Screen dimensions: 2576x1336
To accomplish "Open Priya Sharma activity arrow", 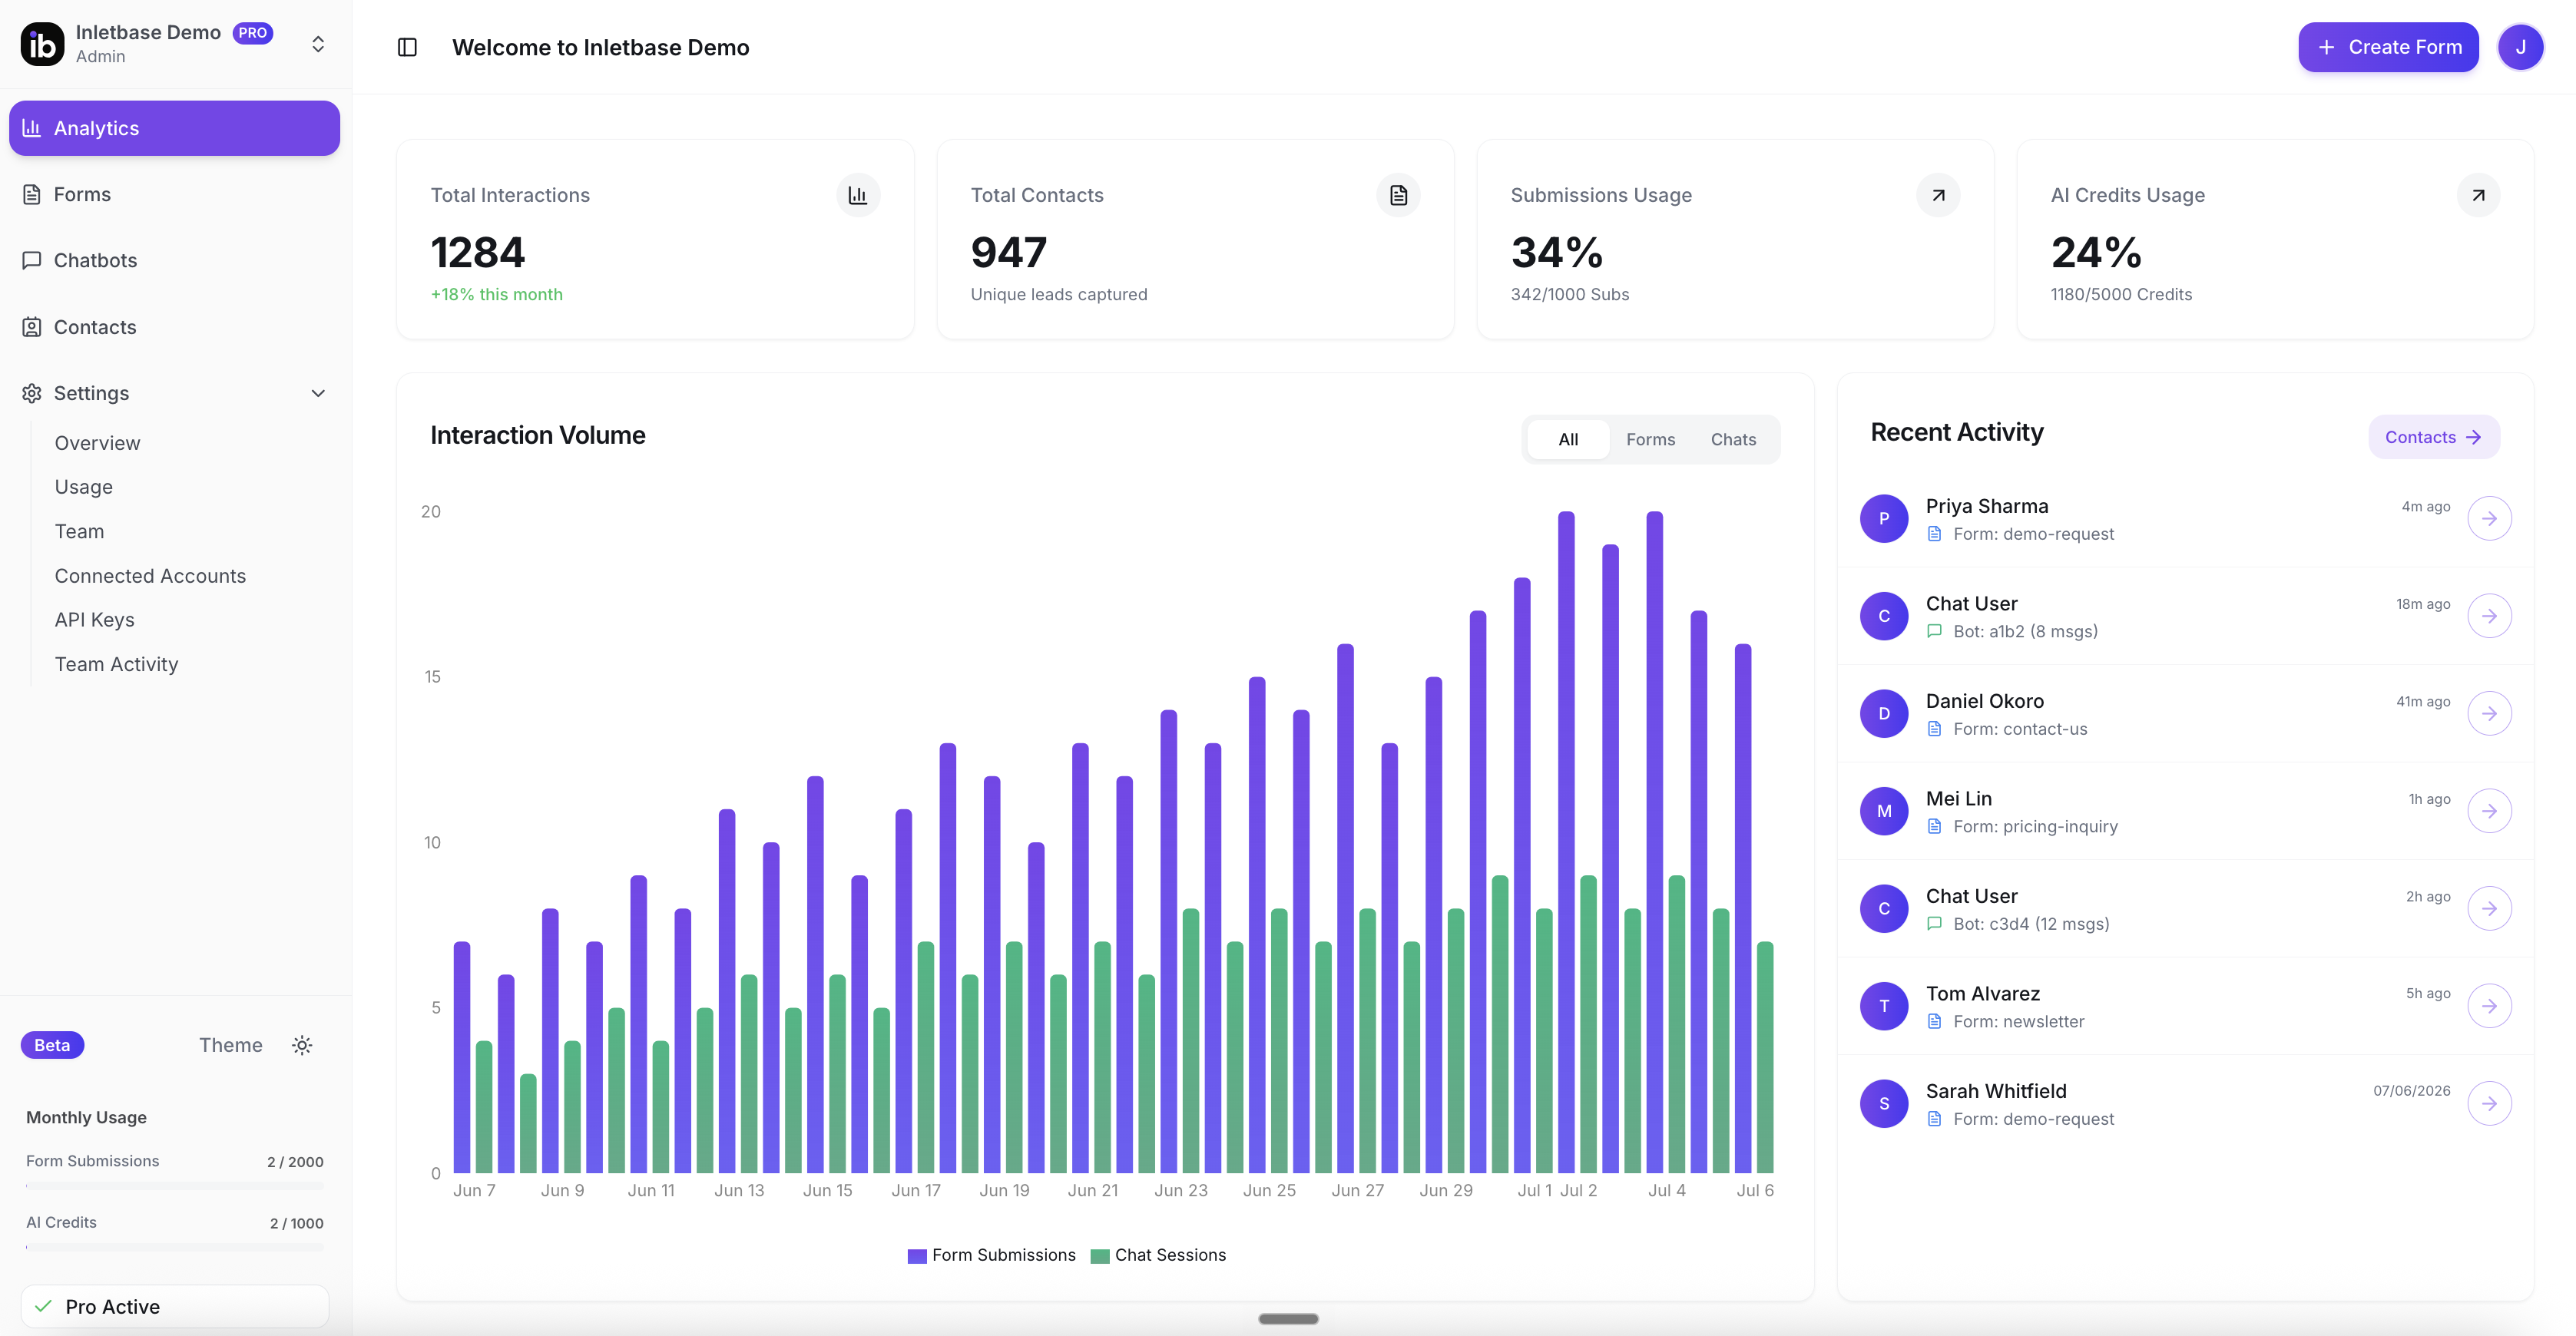I will pyautogui.click(x=2489, y=518).
